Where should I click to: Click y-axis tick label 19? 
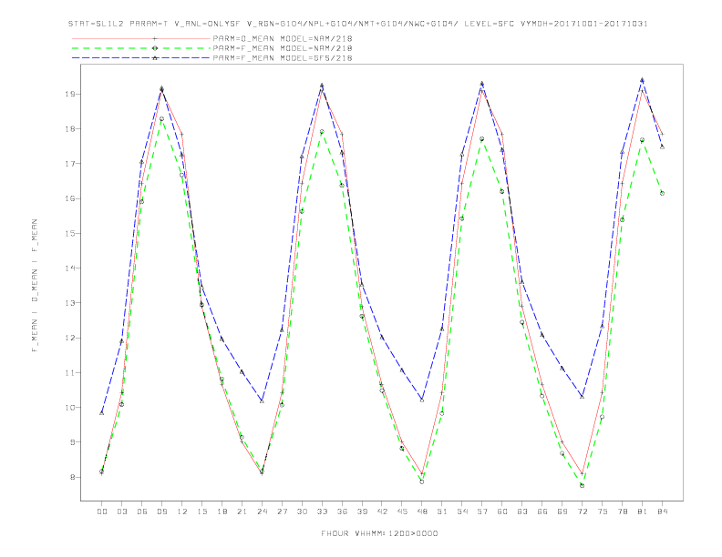[70, 95]
